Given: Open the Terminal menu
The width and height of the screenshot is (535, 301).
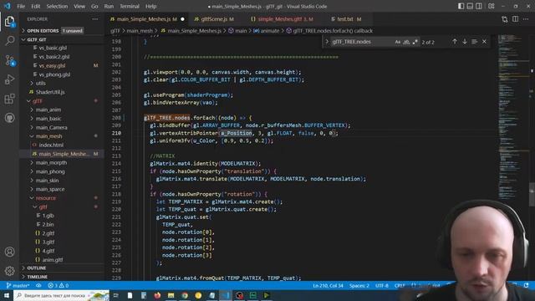Looking at the screenshot, I should click(x=130, y=6).
